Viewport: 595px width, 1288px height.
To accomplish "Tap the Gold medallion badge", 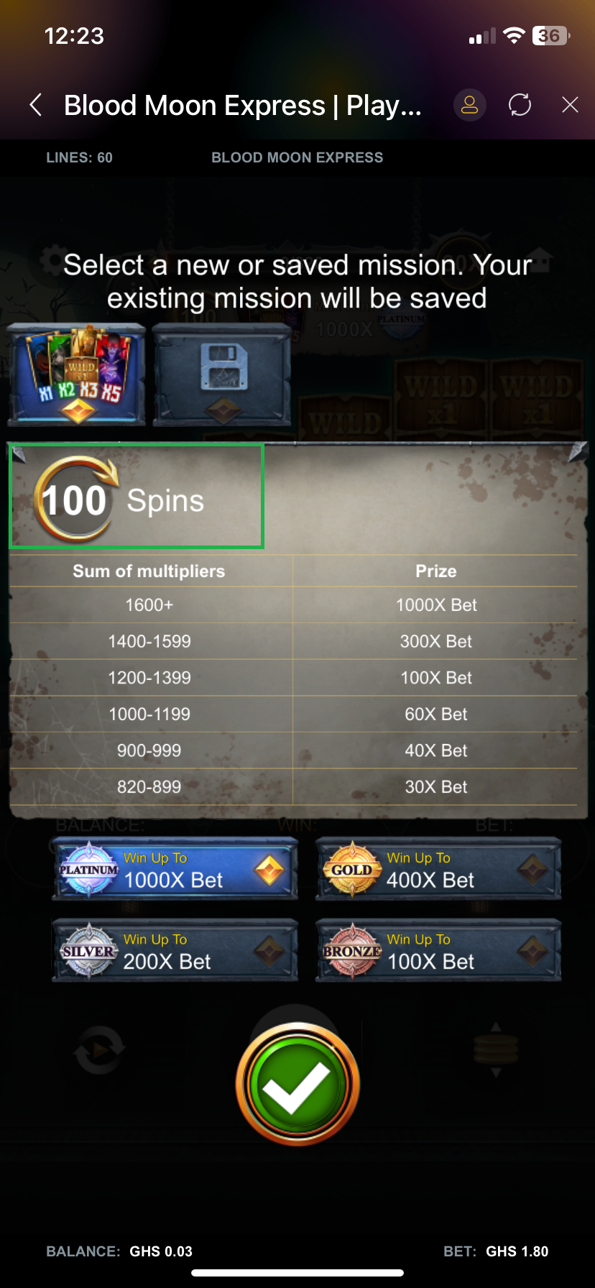I will tap(351, 870).
